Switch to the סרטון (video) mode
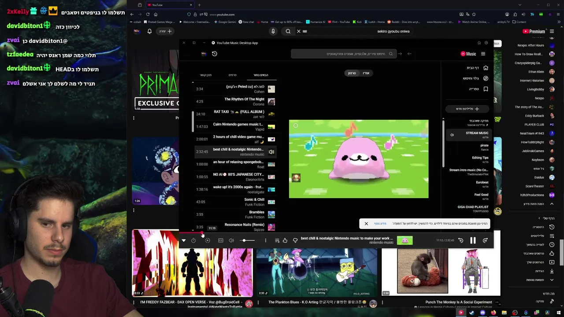The image size is (564, 317). 352,73
